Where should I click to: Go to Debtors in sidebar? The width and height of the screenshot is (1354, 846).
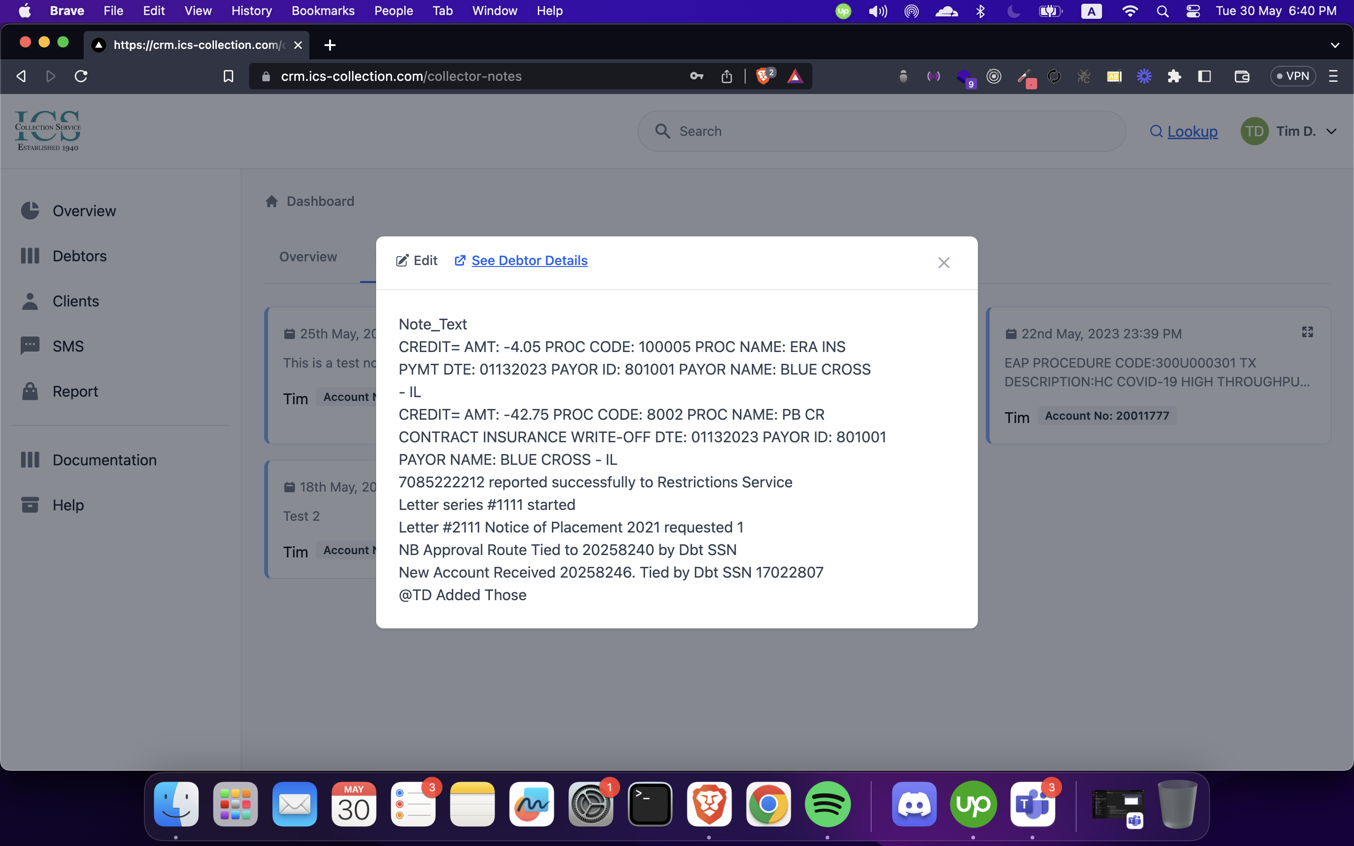pos(79,256)
